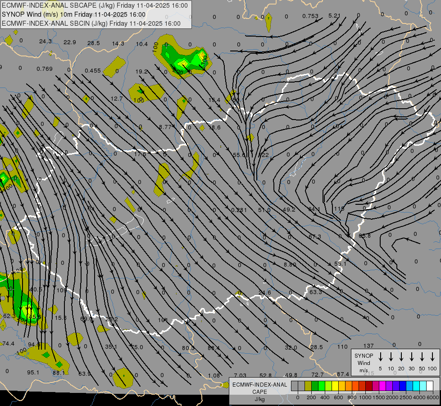Pick the cyan swatch left of the 4000 tick

tap(416, 386)
